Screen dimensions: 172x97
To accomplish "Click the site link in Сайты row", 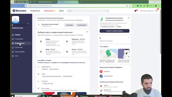I will click(x=52, y=76).
